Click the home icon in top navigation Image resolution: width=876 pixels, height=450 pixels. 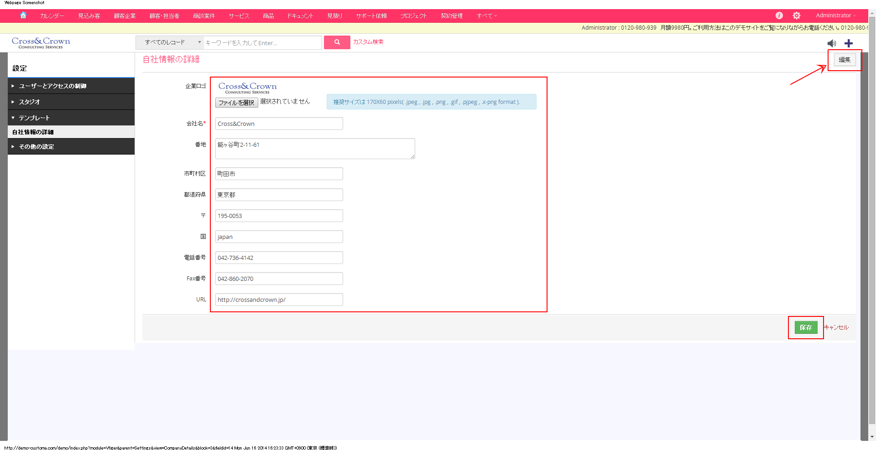[x=23, y=16]
